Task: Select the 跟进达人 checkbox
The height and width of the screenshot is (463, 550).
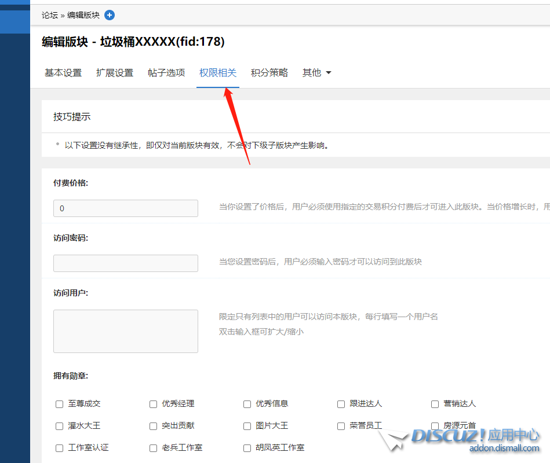Action: pyautogui.click(x=341, y=404)
